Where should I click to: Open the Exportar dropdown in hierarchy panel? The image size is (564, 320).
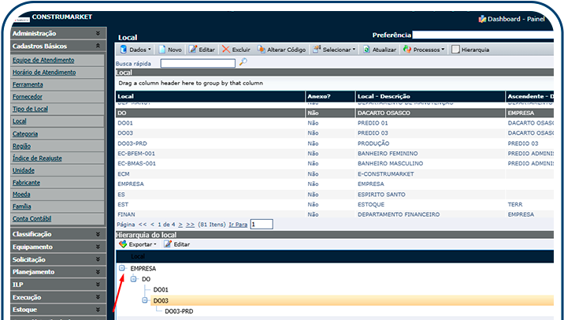138,244
